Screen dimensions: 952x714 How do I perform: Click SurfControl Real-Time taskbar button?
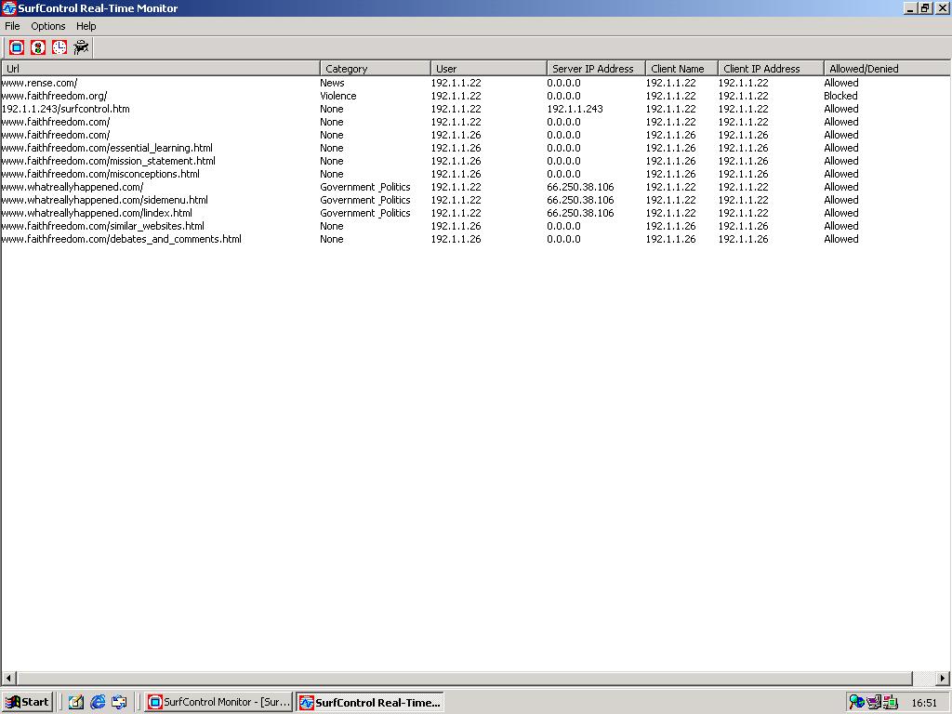coord(370,703)
